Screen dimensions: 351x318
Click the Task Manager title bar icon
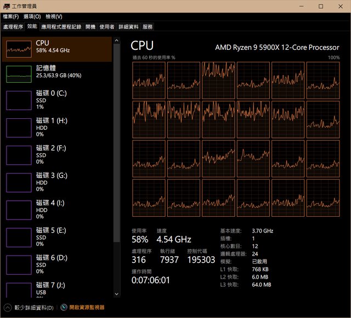[x=6, y=6]
